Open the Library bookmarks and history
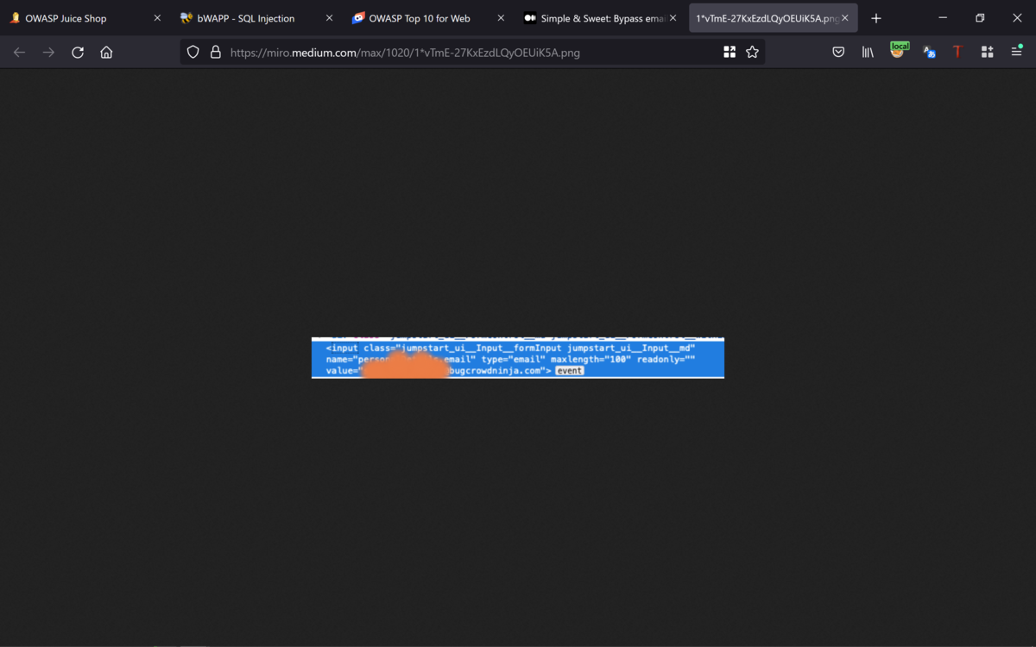Viewport: 1036px width, 647px height. click(x=868, y=53)
